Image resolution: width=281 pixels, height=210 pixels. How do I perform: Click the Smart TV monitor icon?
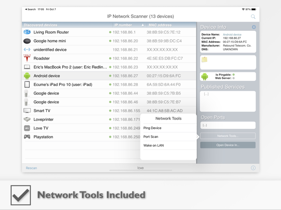coord(27,111)
